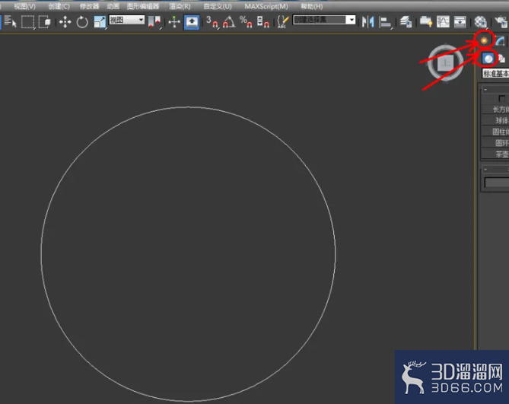Click the 茶壶 teapot button
The width and height of the screenshot is (509, 404).
point(496,154)
